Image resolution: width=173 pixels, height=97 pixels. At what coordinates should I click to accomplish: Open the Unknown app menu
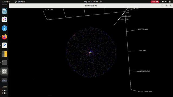point(20,2)
